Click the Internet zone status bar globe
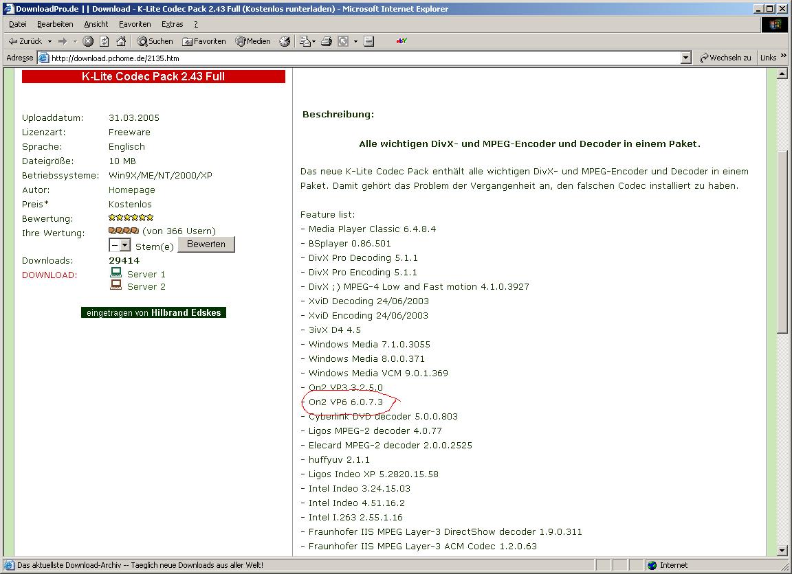792x574 pixels. pyautogui.click(x=652, y=566)
